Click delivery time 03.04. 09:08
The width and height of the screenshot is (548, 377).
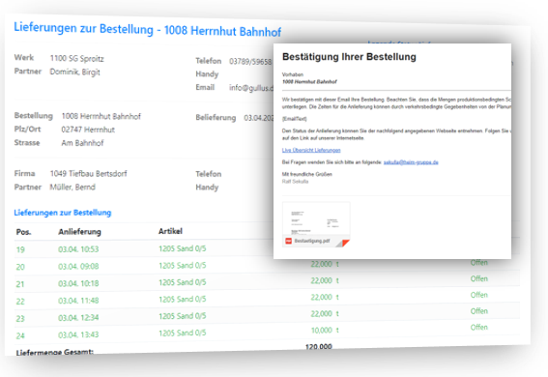(78, 266)
